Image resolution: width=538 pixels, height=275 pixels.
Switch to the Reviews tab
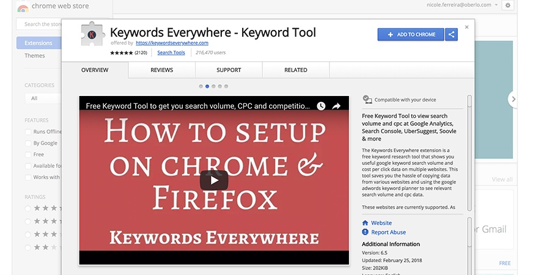click(x=161, y=70)
